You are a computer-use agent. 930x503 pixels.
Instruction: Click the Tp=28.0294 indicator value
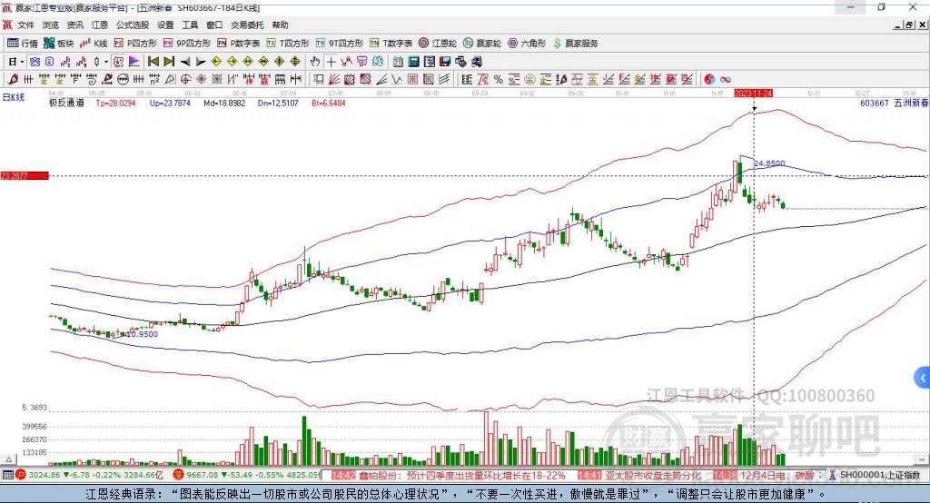coord(115,104)
